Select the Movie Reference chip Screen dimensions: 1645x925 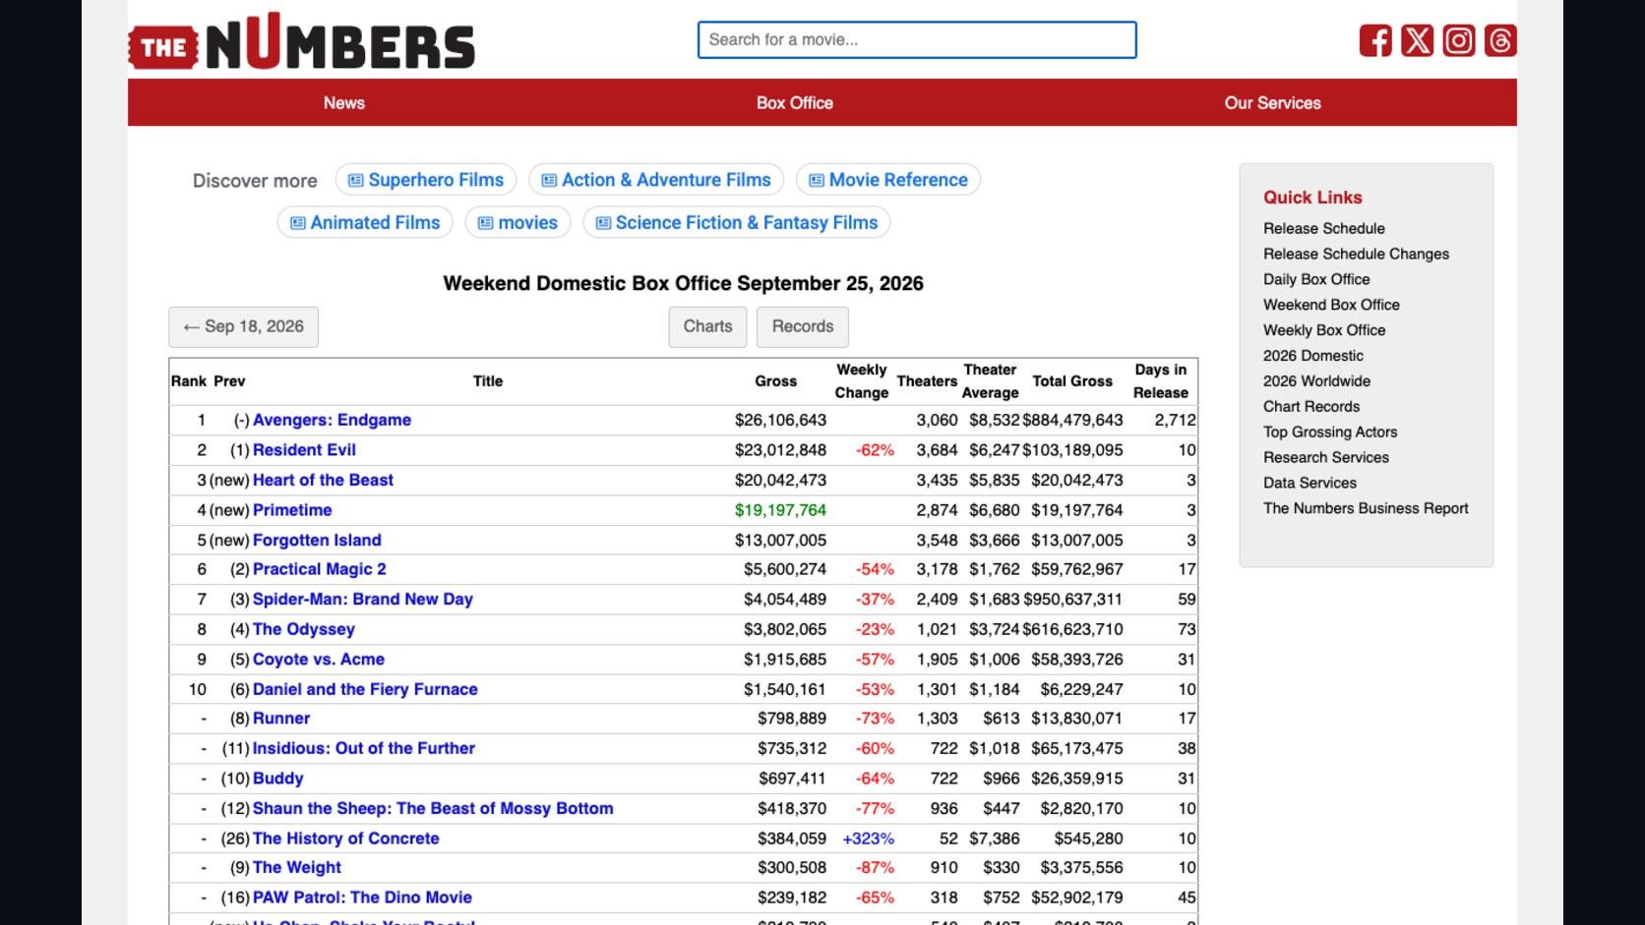click(x=888, y=180)
